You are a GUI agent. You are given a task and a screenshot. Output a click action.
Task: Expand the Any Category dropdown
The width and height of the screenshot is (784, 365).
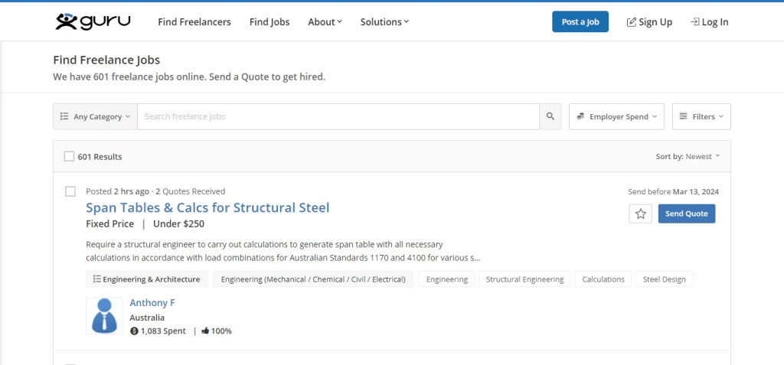(95, 116)
